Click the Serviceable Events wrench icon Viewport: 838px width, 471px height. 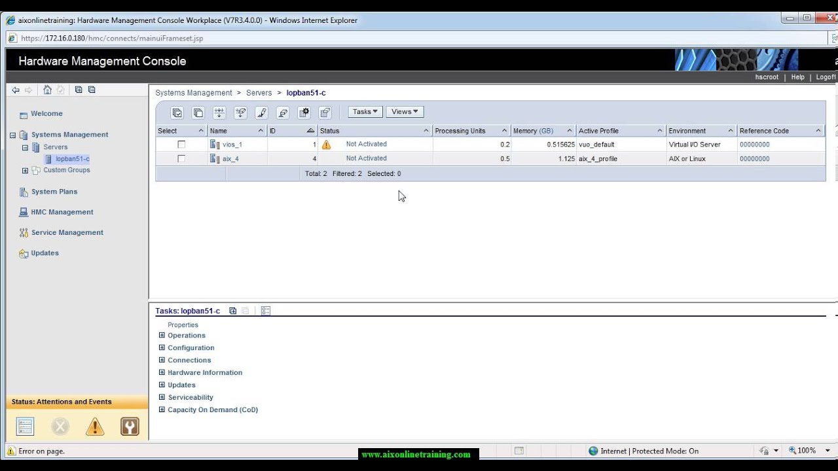pyautogui.click(x=130, y=427)
